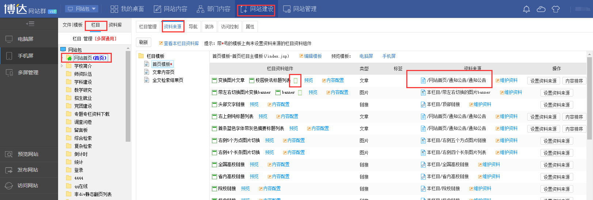Select the 专题专栏资料下载 folder

pyautogui.click(x=92, y=114)
